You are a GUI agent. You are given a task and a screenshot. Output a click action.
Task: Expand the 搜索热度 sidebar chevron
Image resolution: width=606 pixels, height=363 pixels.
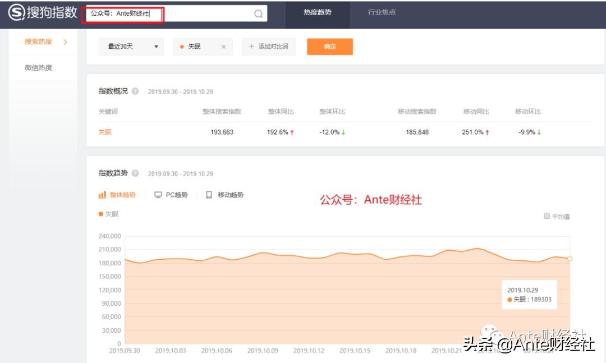coord(66,41)
